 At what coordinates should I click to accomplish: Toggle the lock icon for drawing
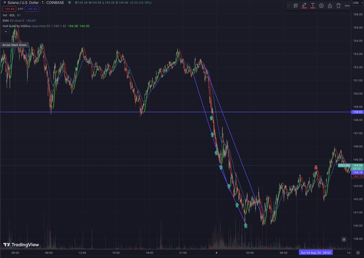coord(330,5)
